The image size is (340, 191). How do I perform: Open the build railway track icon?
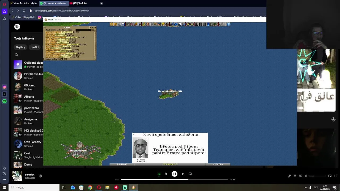tap(196, 24)
